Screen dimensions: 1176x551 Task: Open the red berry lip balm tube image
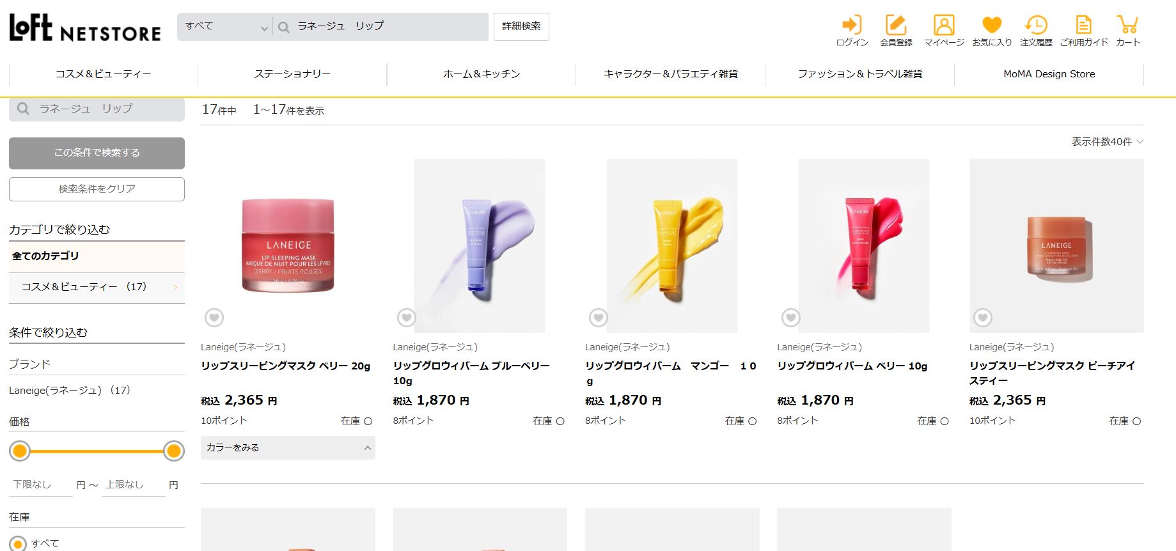[864, 246]
